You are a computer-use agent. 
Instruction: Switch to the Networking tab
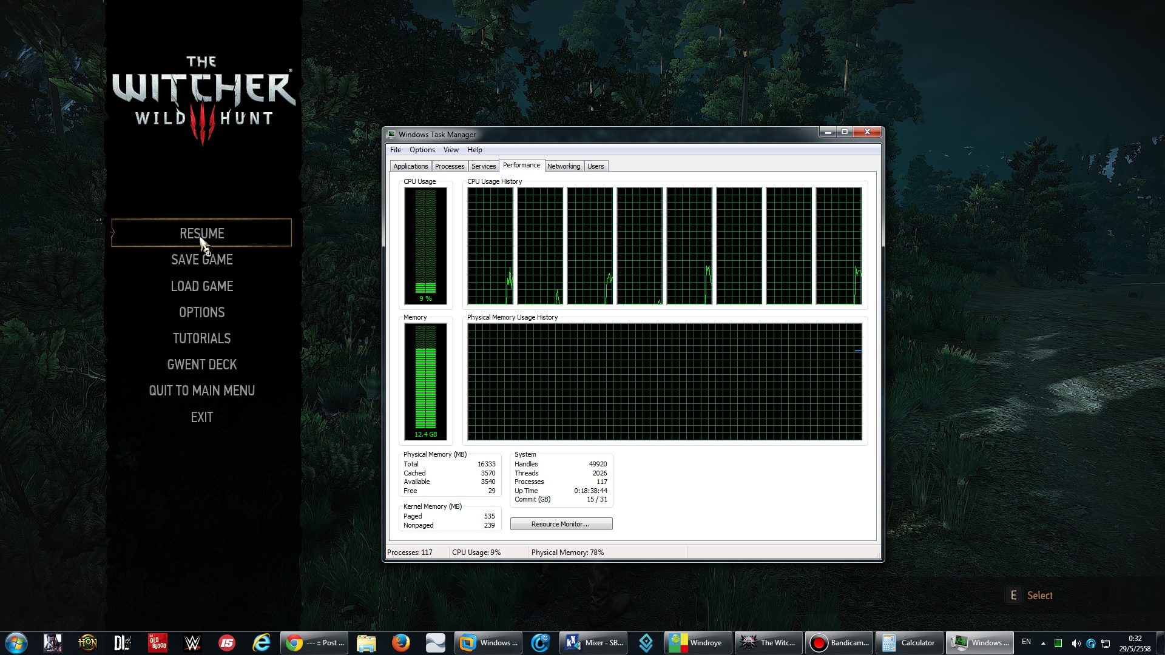point(563,166)
